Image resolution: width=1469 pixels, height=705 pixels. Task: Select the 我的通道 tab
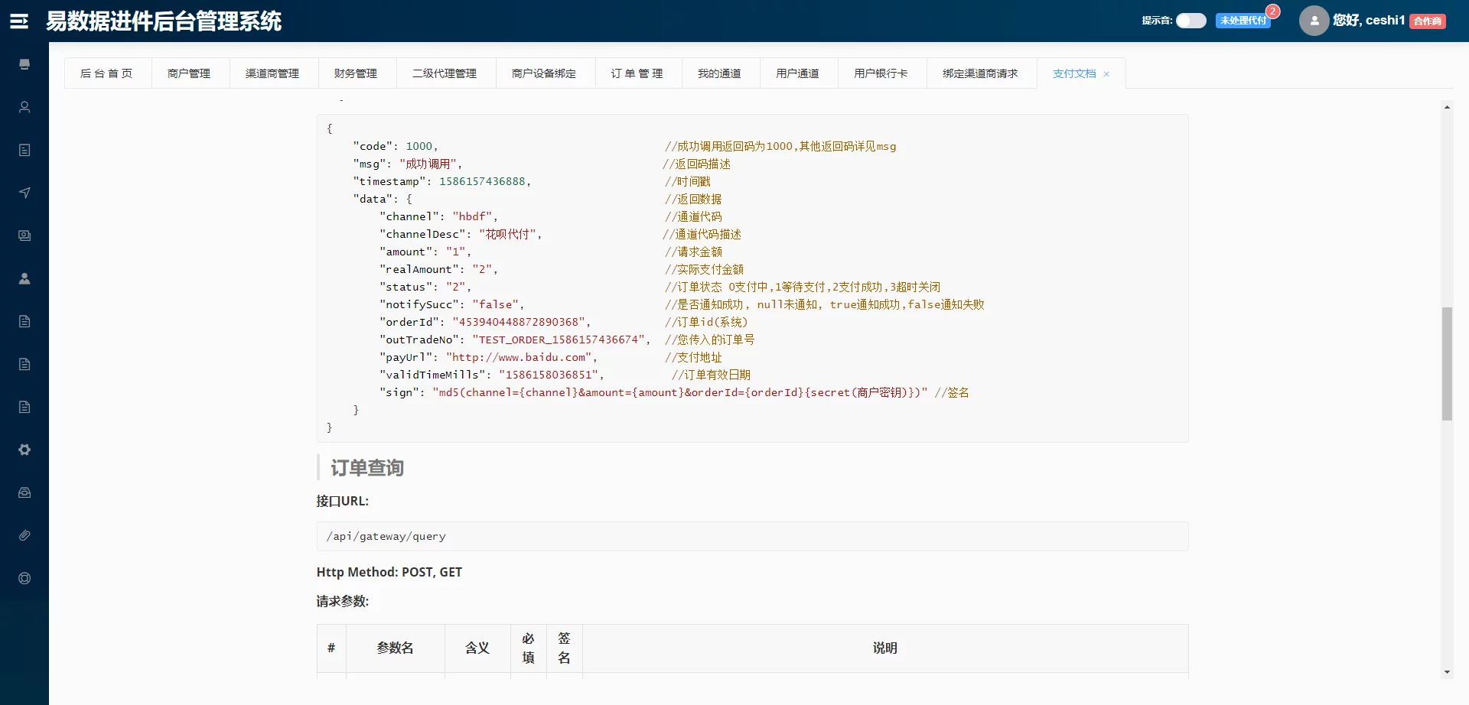pos(719,73)
